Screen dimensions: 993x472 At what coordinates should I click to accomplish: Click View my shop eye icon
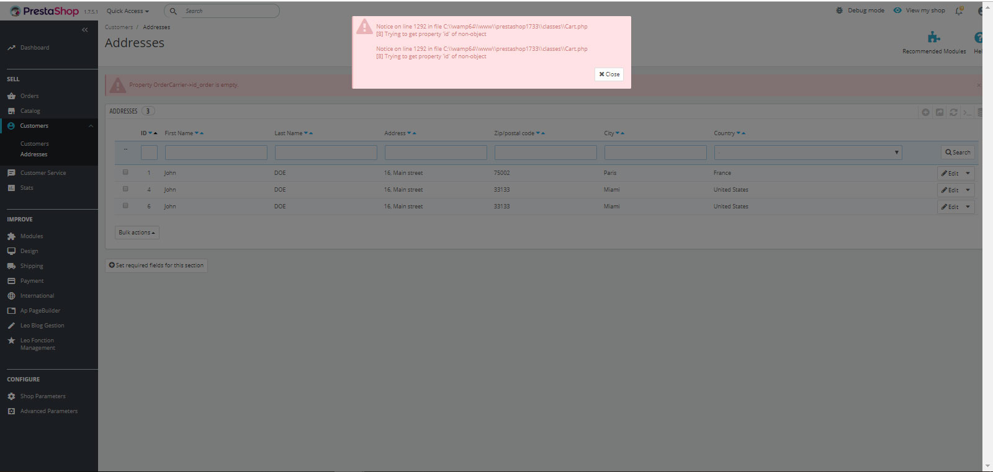coord(897,11)
